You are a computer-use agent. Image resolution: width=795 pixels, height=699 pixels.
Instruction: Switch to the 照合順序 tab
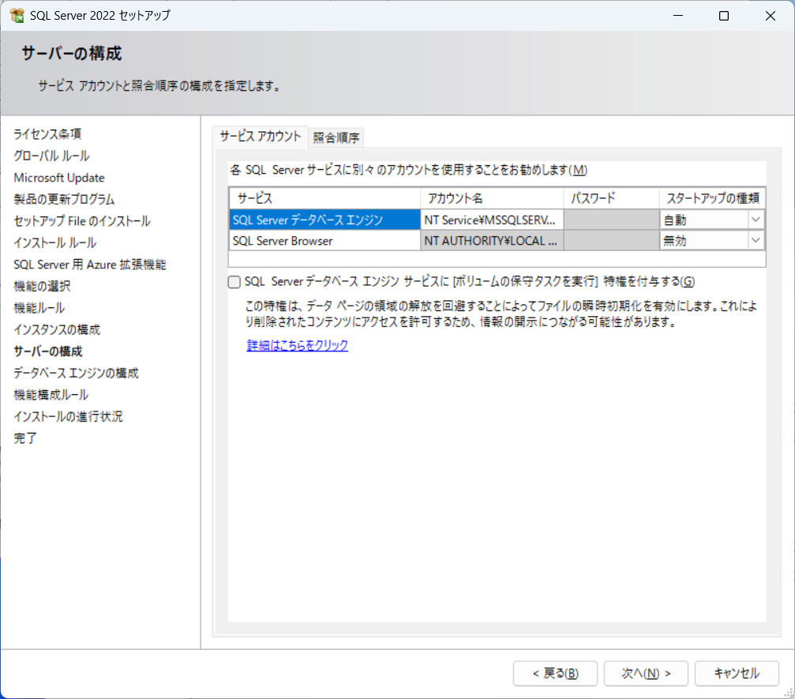tap(336, 137)
